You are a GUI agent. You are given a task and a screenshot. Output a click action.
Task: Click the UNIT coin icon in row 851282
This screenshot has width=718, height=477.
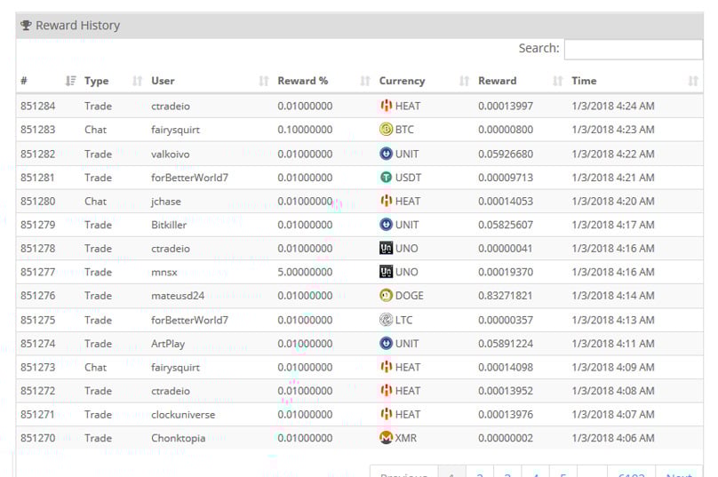coord(386,154)
